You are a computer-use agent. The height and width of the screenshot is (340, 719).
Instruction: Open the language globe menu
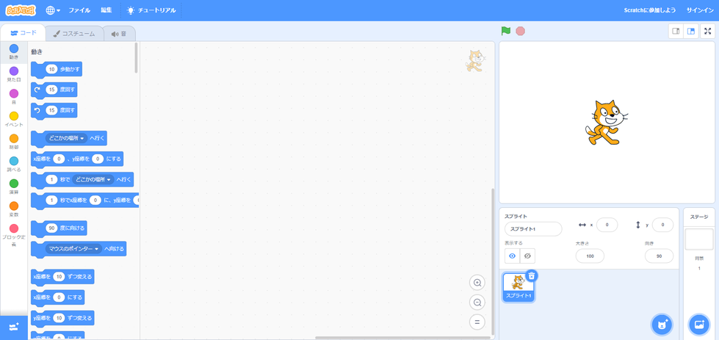(x=53, y=10)
